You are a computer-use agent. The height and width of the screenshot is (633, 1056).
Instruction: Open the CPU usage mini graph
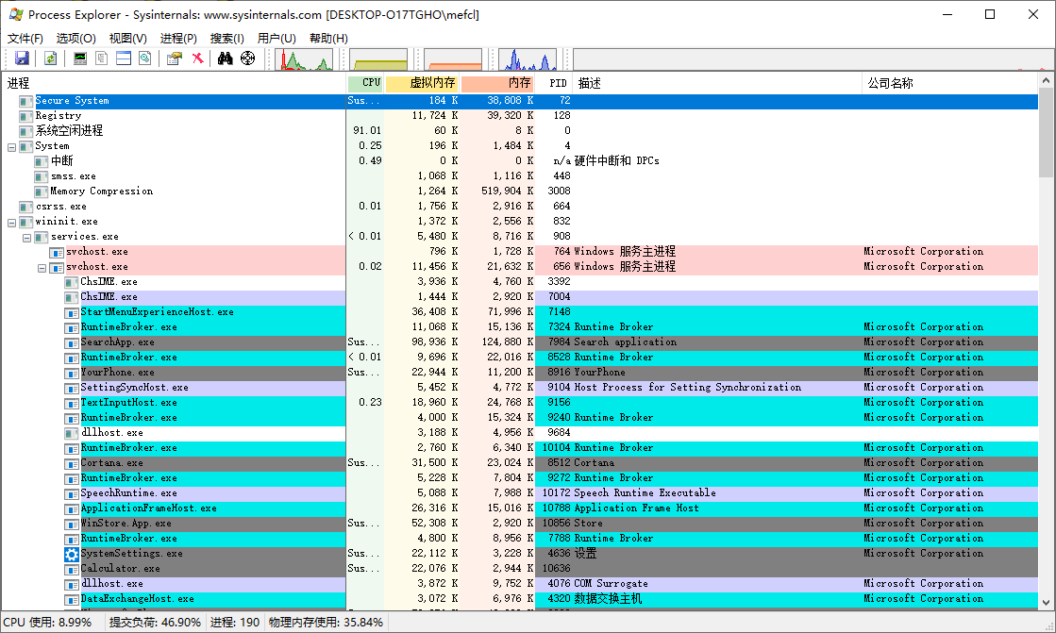303,60
